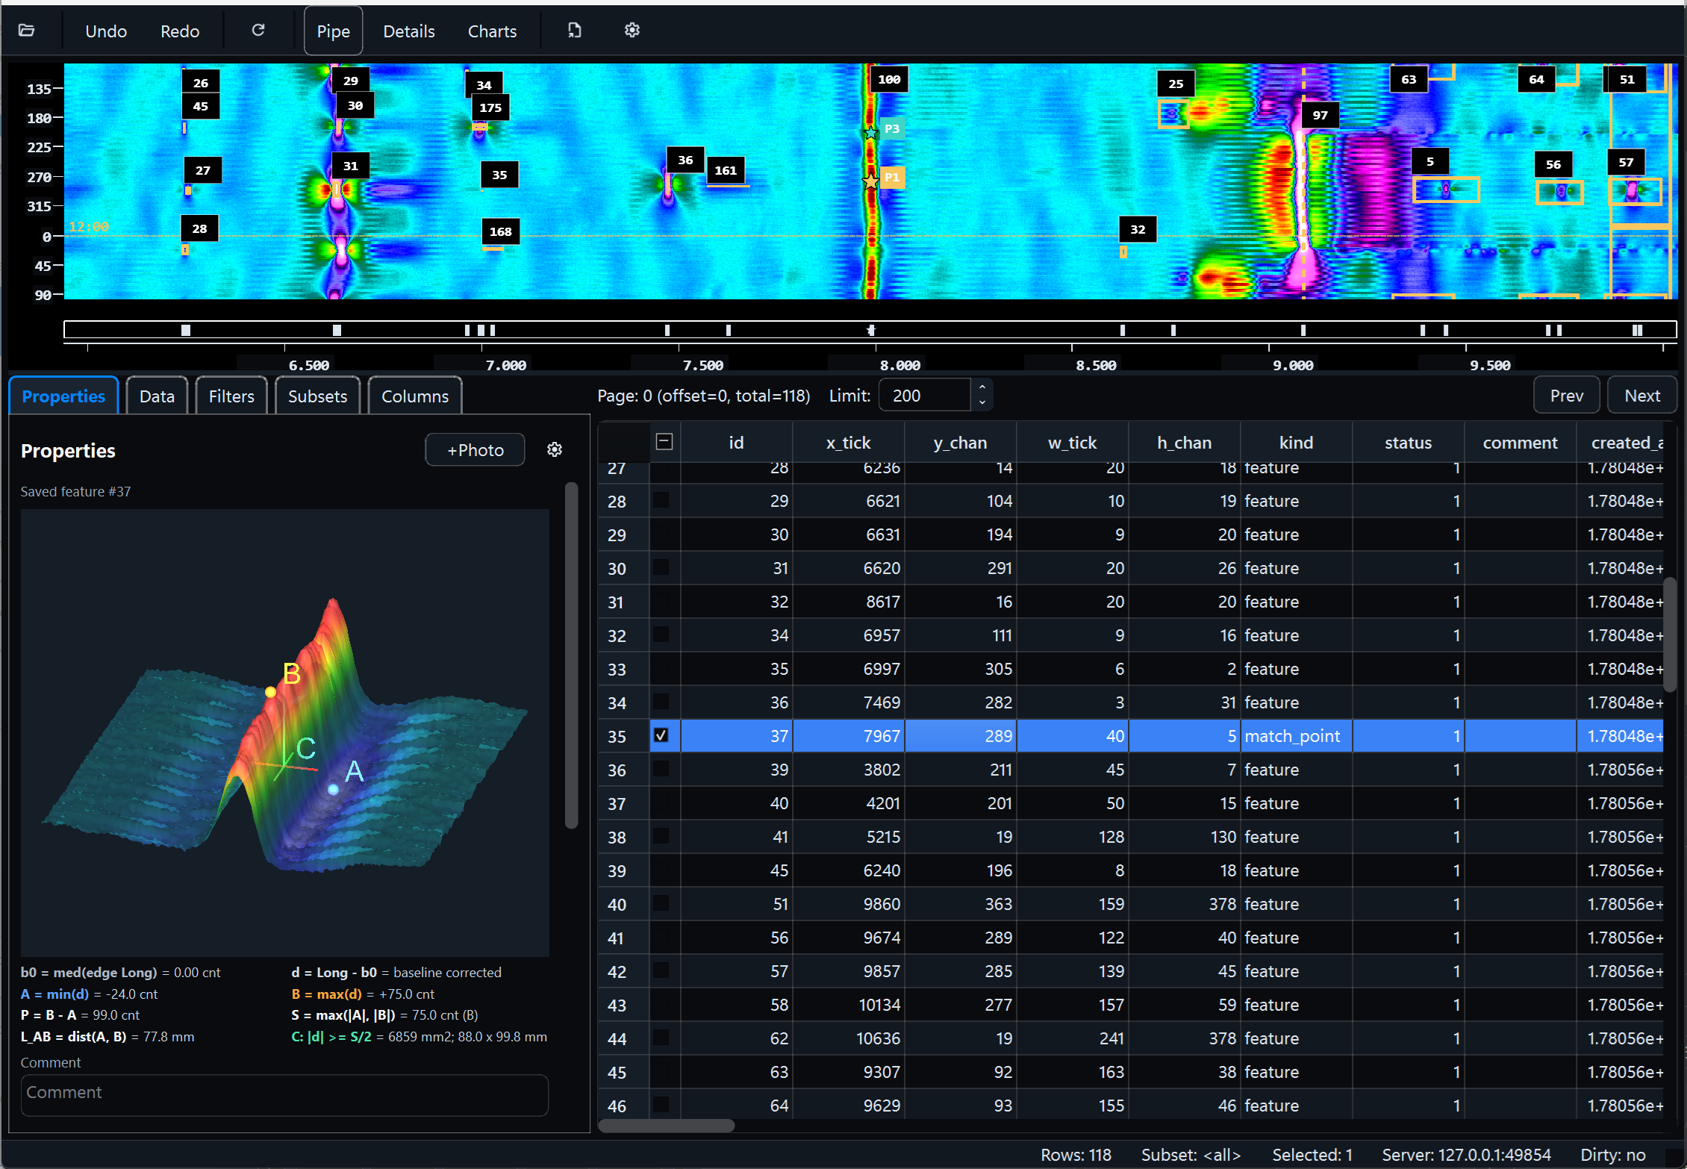Click the Limit value field showing 200

[924, 396]
